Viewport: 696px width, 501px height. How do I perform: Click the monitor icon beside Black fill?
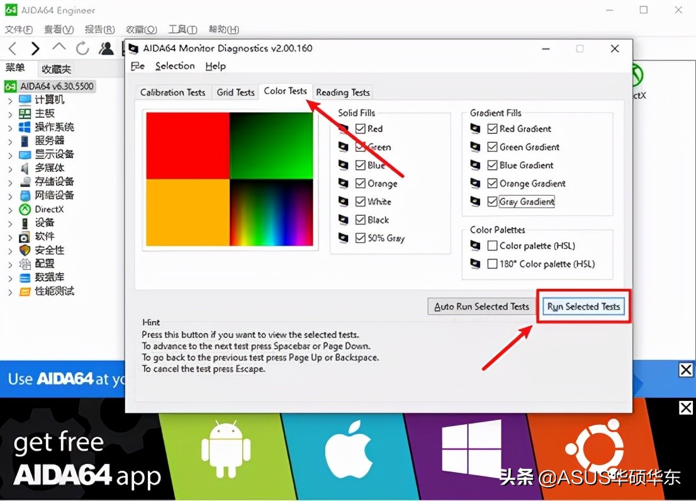coord(344,220)
